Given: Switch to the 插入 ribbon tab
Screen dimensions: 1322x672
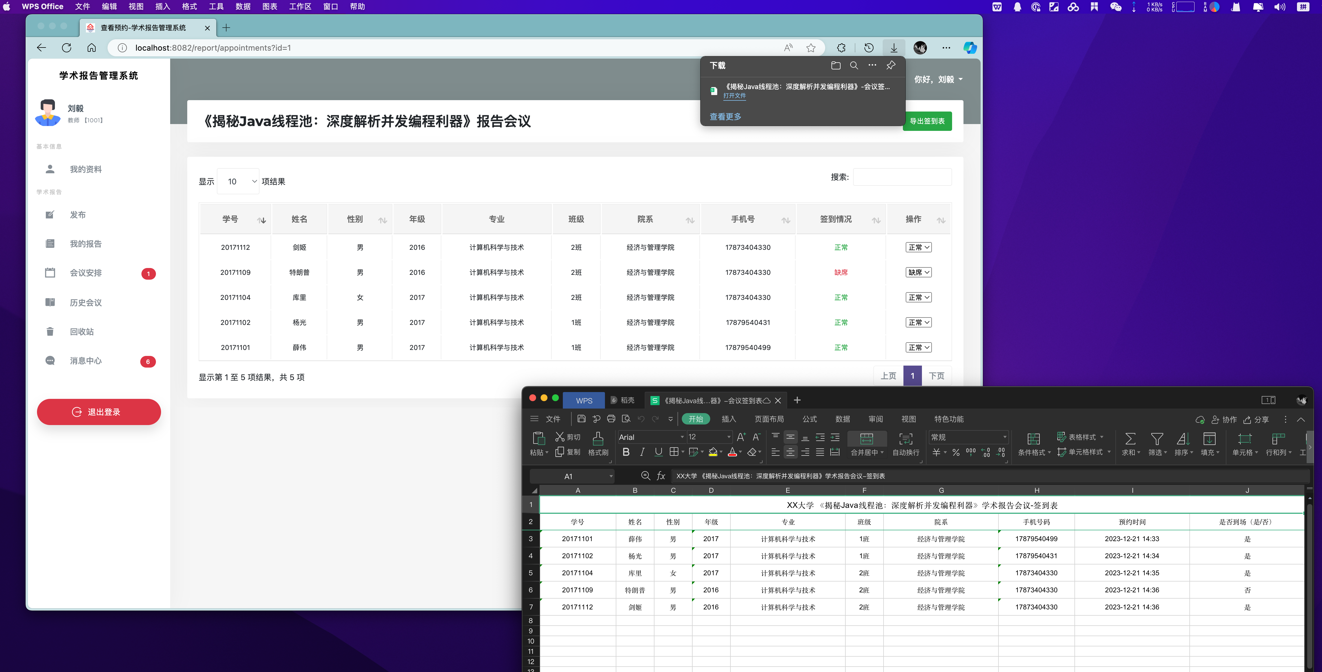Looking at the screenshot, I should 728,419.
